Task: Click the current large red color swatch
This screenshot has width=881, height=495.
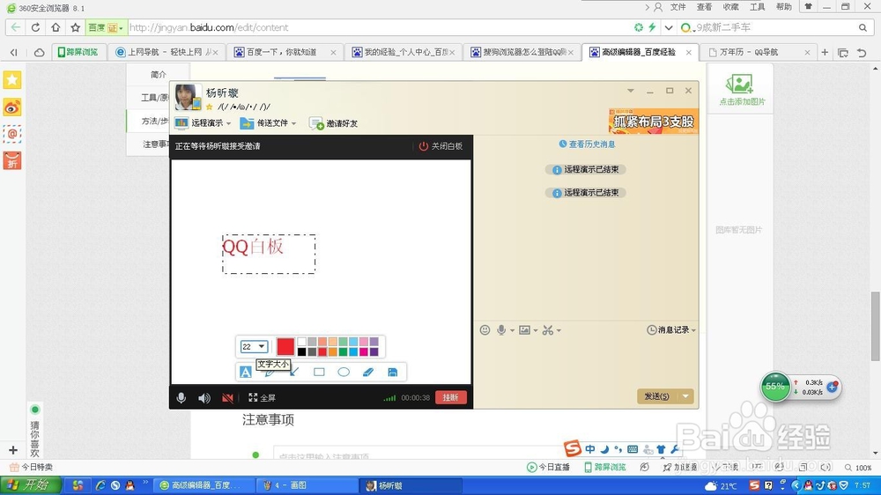Action: coord(285,347)
